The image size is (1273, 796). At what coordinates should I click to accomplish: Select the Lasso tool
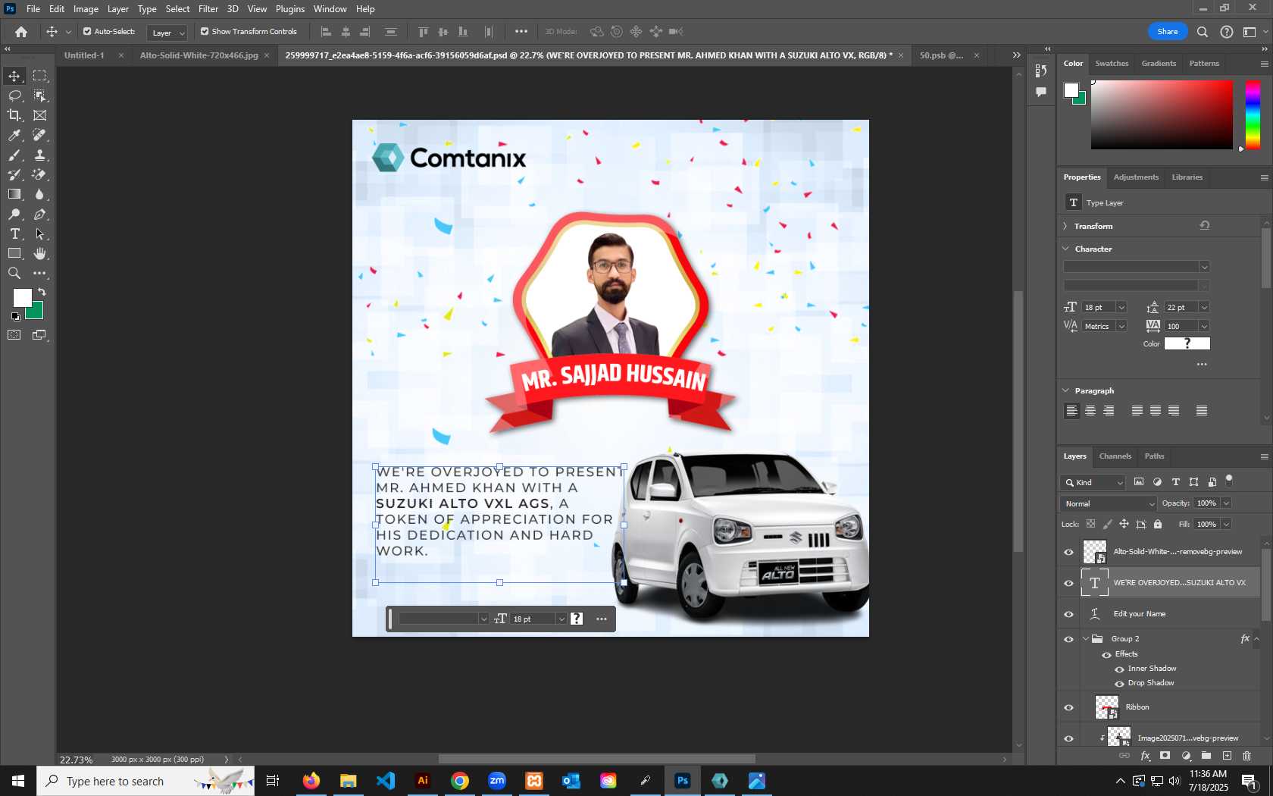(14, 96)
